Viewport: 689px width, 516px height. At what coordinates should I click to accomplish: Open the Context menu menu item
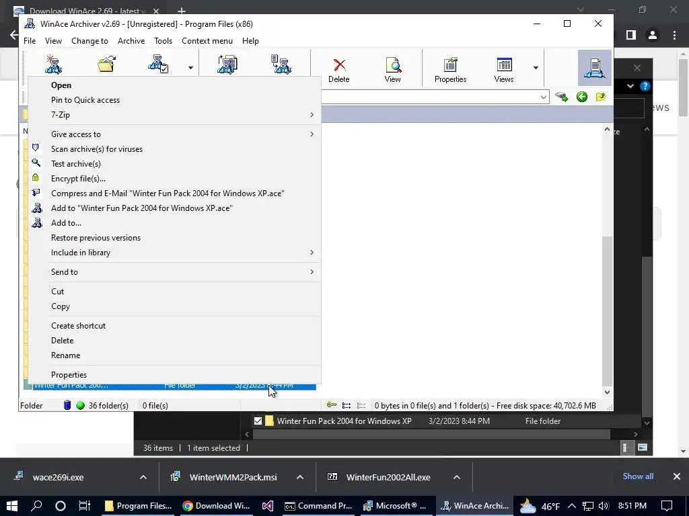click(x=207, y=41)
